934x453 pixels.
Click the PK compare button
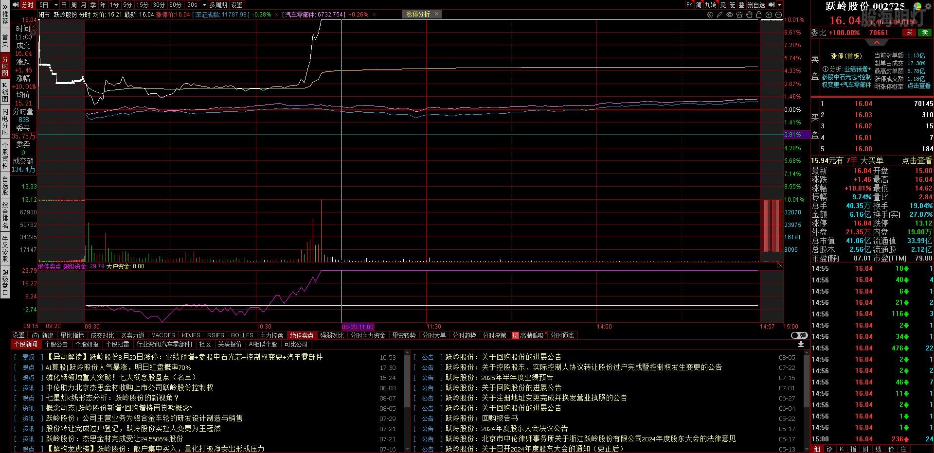pyautogui.click(x=689, y=5)
